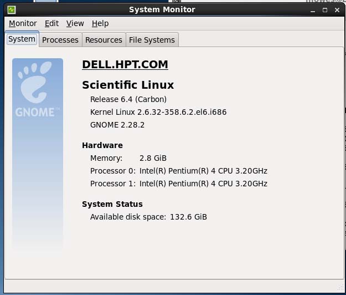346x295 pixels.
Task: Click the Hardware section heading
Action: click(x=102, y=145)
